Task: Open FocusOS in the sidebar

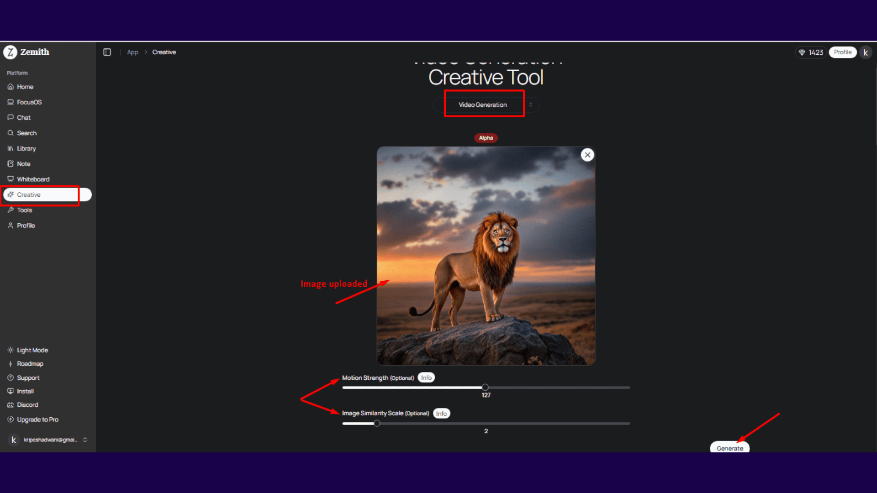Action: [29, 102]
